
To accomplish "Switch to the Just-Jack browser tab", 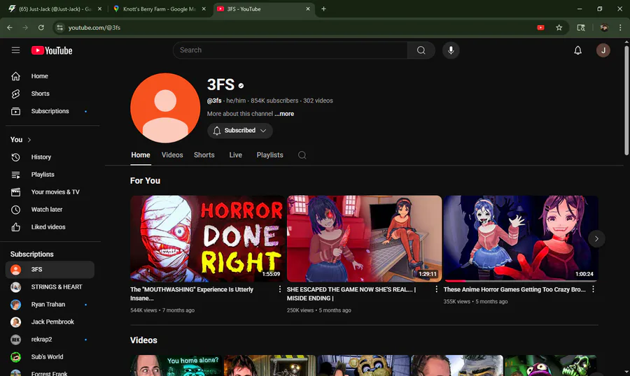I will click(x=55, y=9).
